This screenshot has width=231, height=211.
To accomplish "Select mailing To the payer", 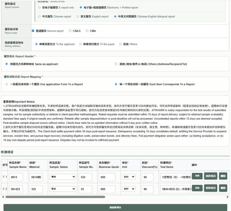I will 81,44.
